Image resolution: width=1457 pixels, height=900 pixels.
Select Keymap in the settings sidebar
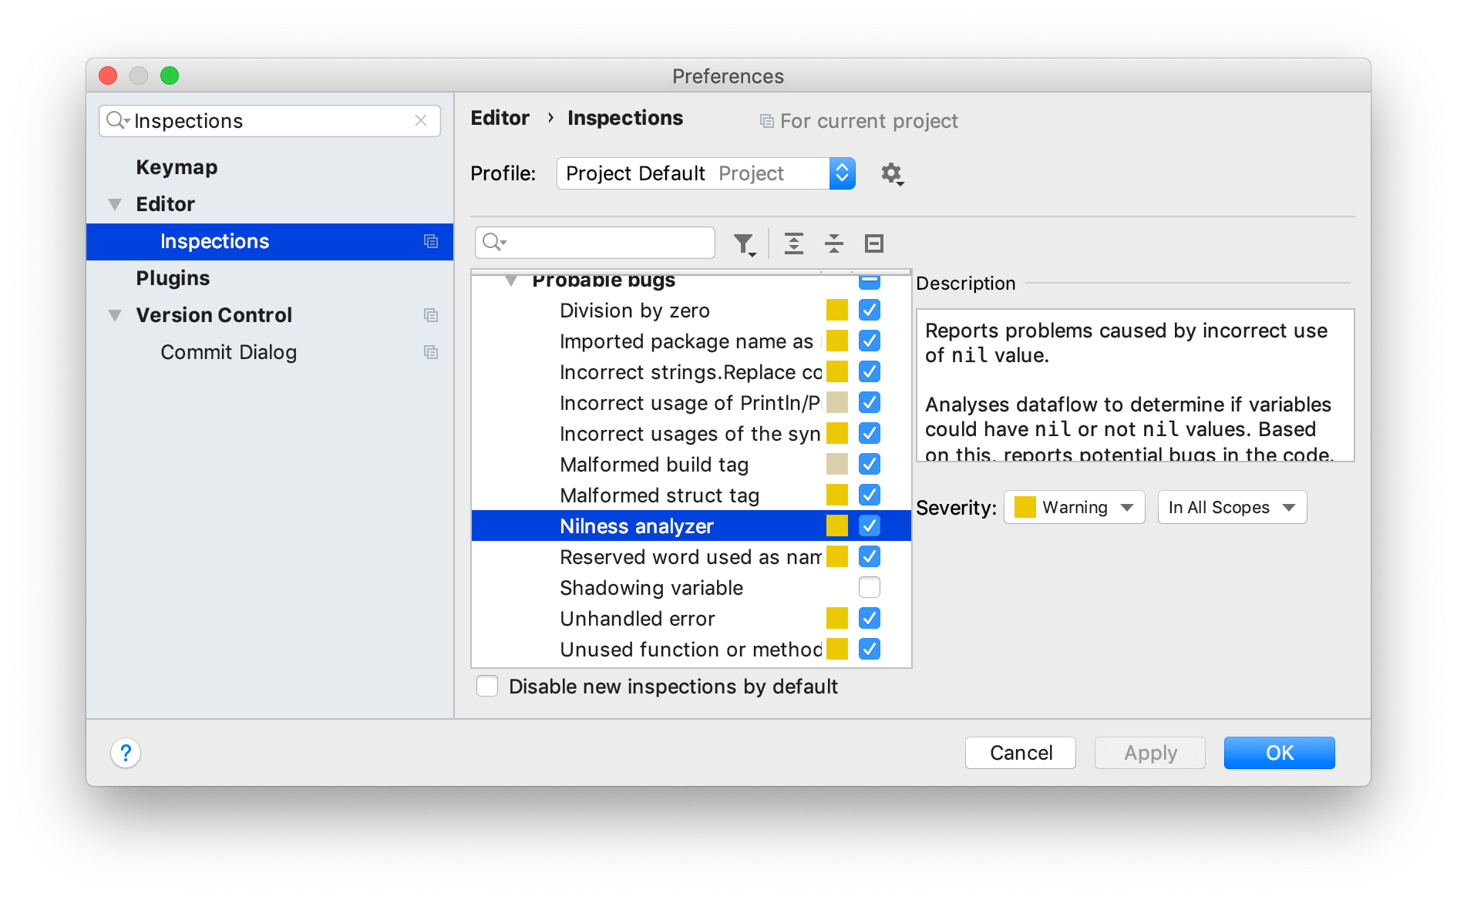[x=176, y=166]
